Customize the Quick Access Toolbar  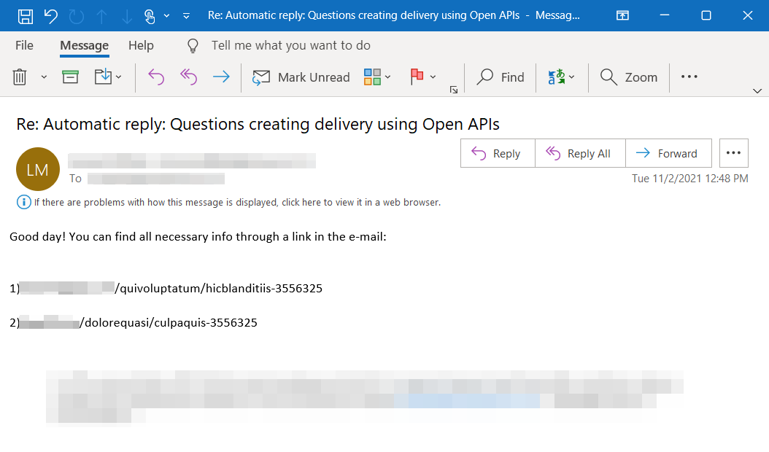[186, 15]
